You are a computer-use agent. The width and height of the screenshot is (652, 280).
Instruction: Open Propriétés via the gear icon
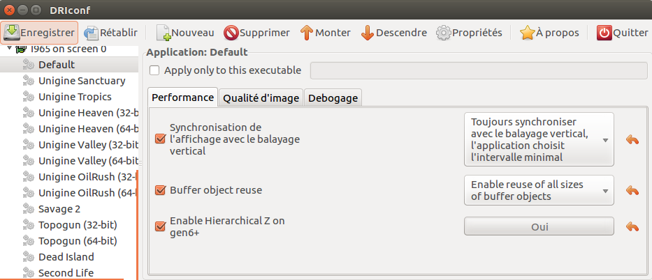(444, 33)
